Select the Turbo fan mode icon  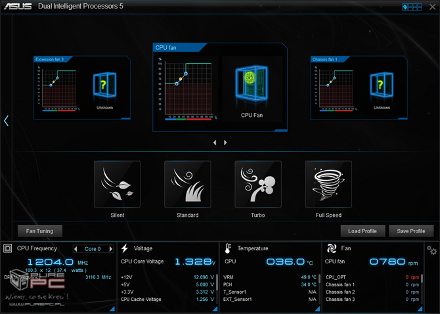click(x=258, y=184)
